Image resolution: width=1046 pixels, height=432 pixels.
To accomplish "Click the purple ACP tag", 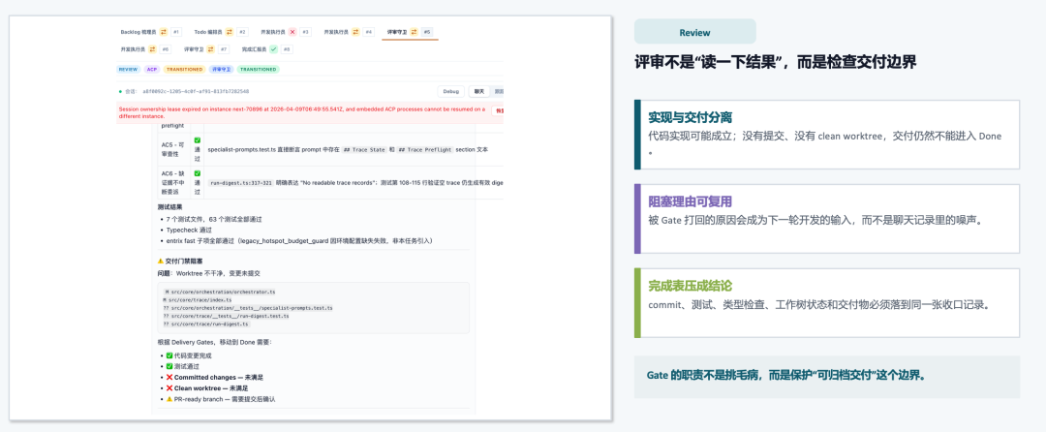I will point(151,69).
